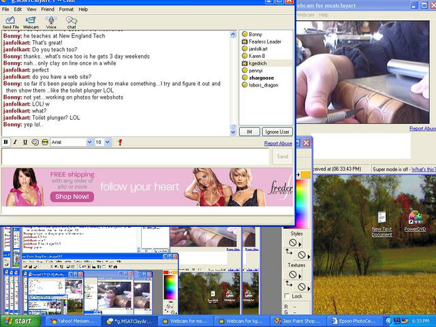Swap the Textures foreground and background arrows icon
The image size is (436, 327).
(289, 283)
